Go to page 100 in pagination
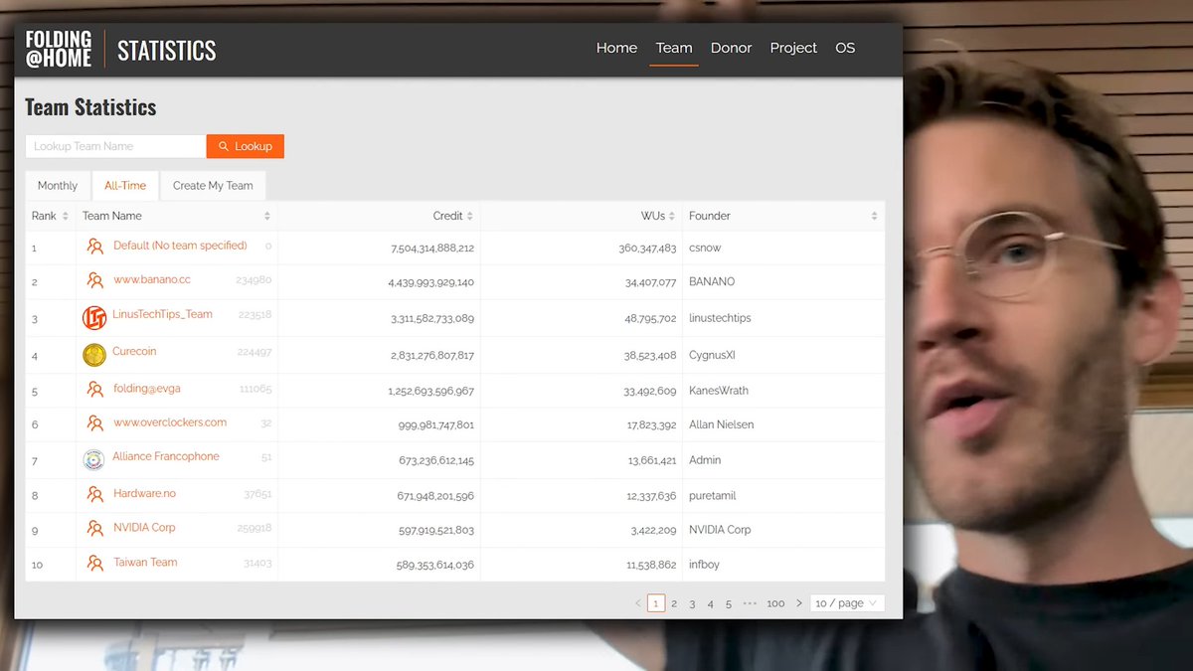Viewport: 1193px width, 671px height. [775, 603]
